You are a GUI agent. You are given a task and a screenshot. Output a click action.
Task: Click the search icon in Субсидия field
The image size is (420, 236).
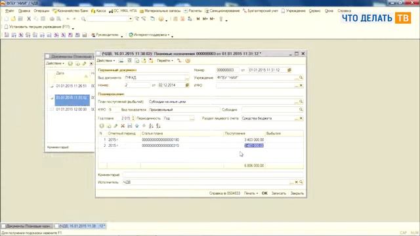click(301, 109)
